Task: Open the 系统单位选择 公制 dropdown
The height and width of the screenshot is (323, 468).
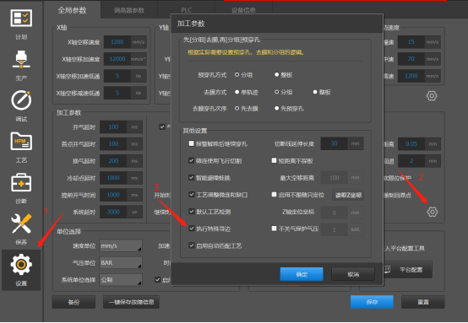Action: (x=121, y=280)
